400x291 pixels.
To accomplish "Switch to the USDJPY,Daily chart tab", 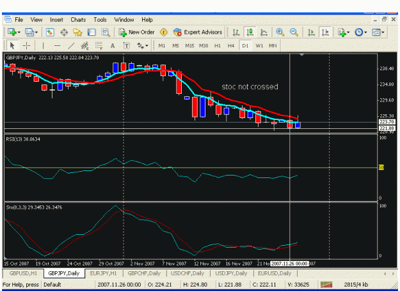I will [231, 273].
